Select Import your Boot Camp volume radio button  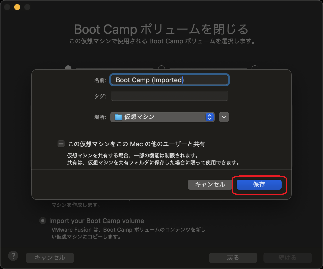pos(43,221)
